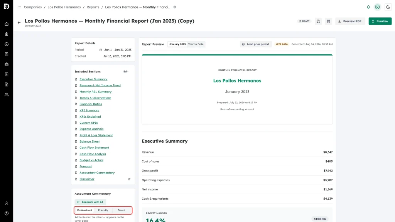Open the user account avatar icon

coord(377,7)
